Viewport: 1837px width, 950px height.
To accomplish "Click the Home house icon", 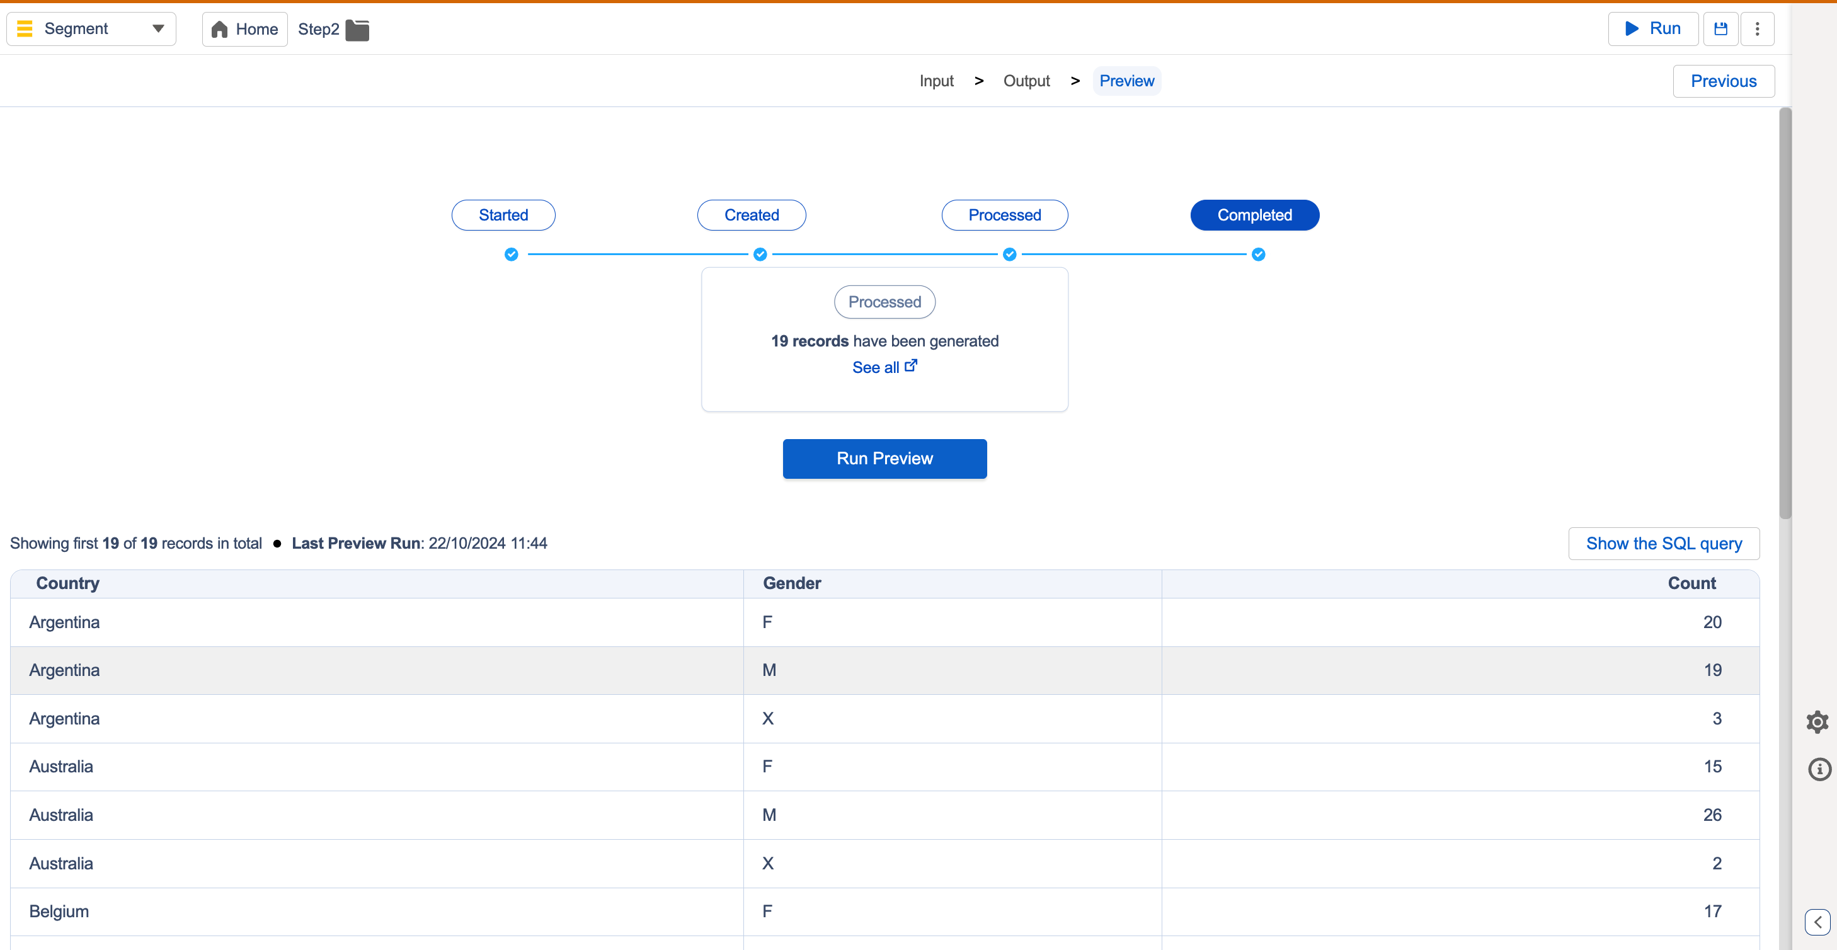I will click(x=220, y=29).
